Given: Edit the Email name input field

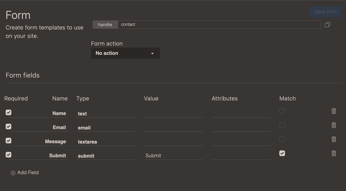Looking at the screenshot, I should tap(39, 128).
